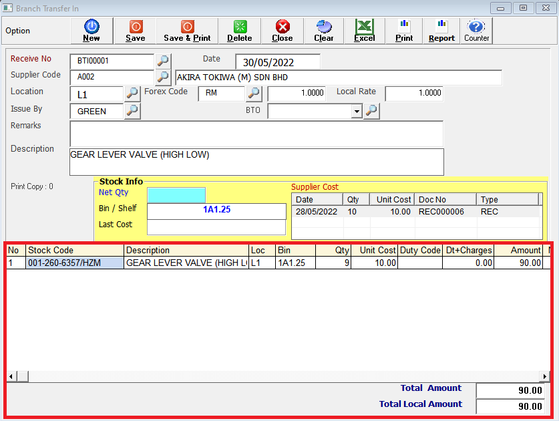Image resolution: width=559 pixels, height=421 pixels.
Task: Click grid description cell GEAR LEVER VALVE
Action: pos(186,263)
